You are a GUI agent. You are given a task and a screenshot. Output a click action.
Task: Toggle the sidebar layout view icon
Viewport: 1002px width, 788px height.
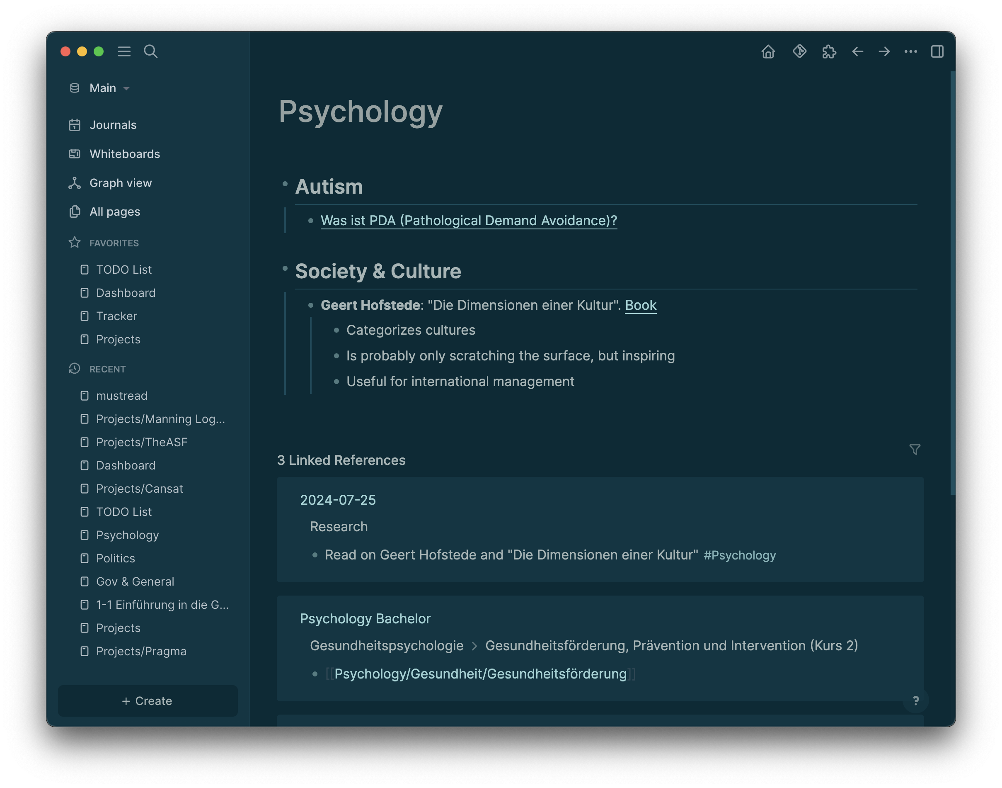coord(938,51)
